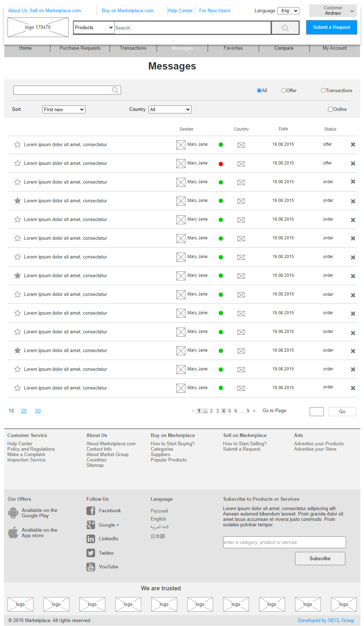Delete the second message with X icon

tap(353, 163)
